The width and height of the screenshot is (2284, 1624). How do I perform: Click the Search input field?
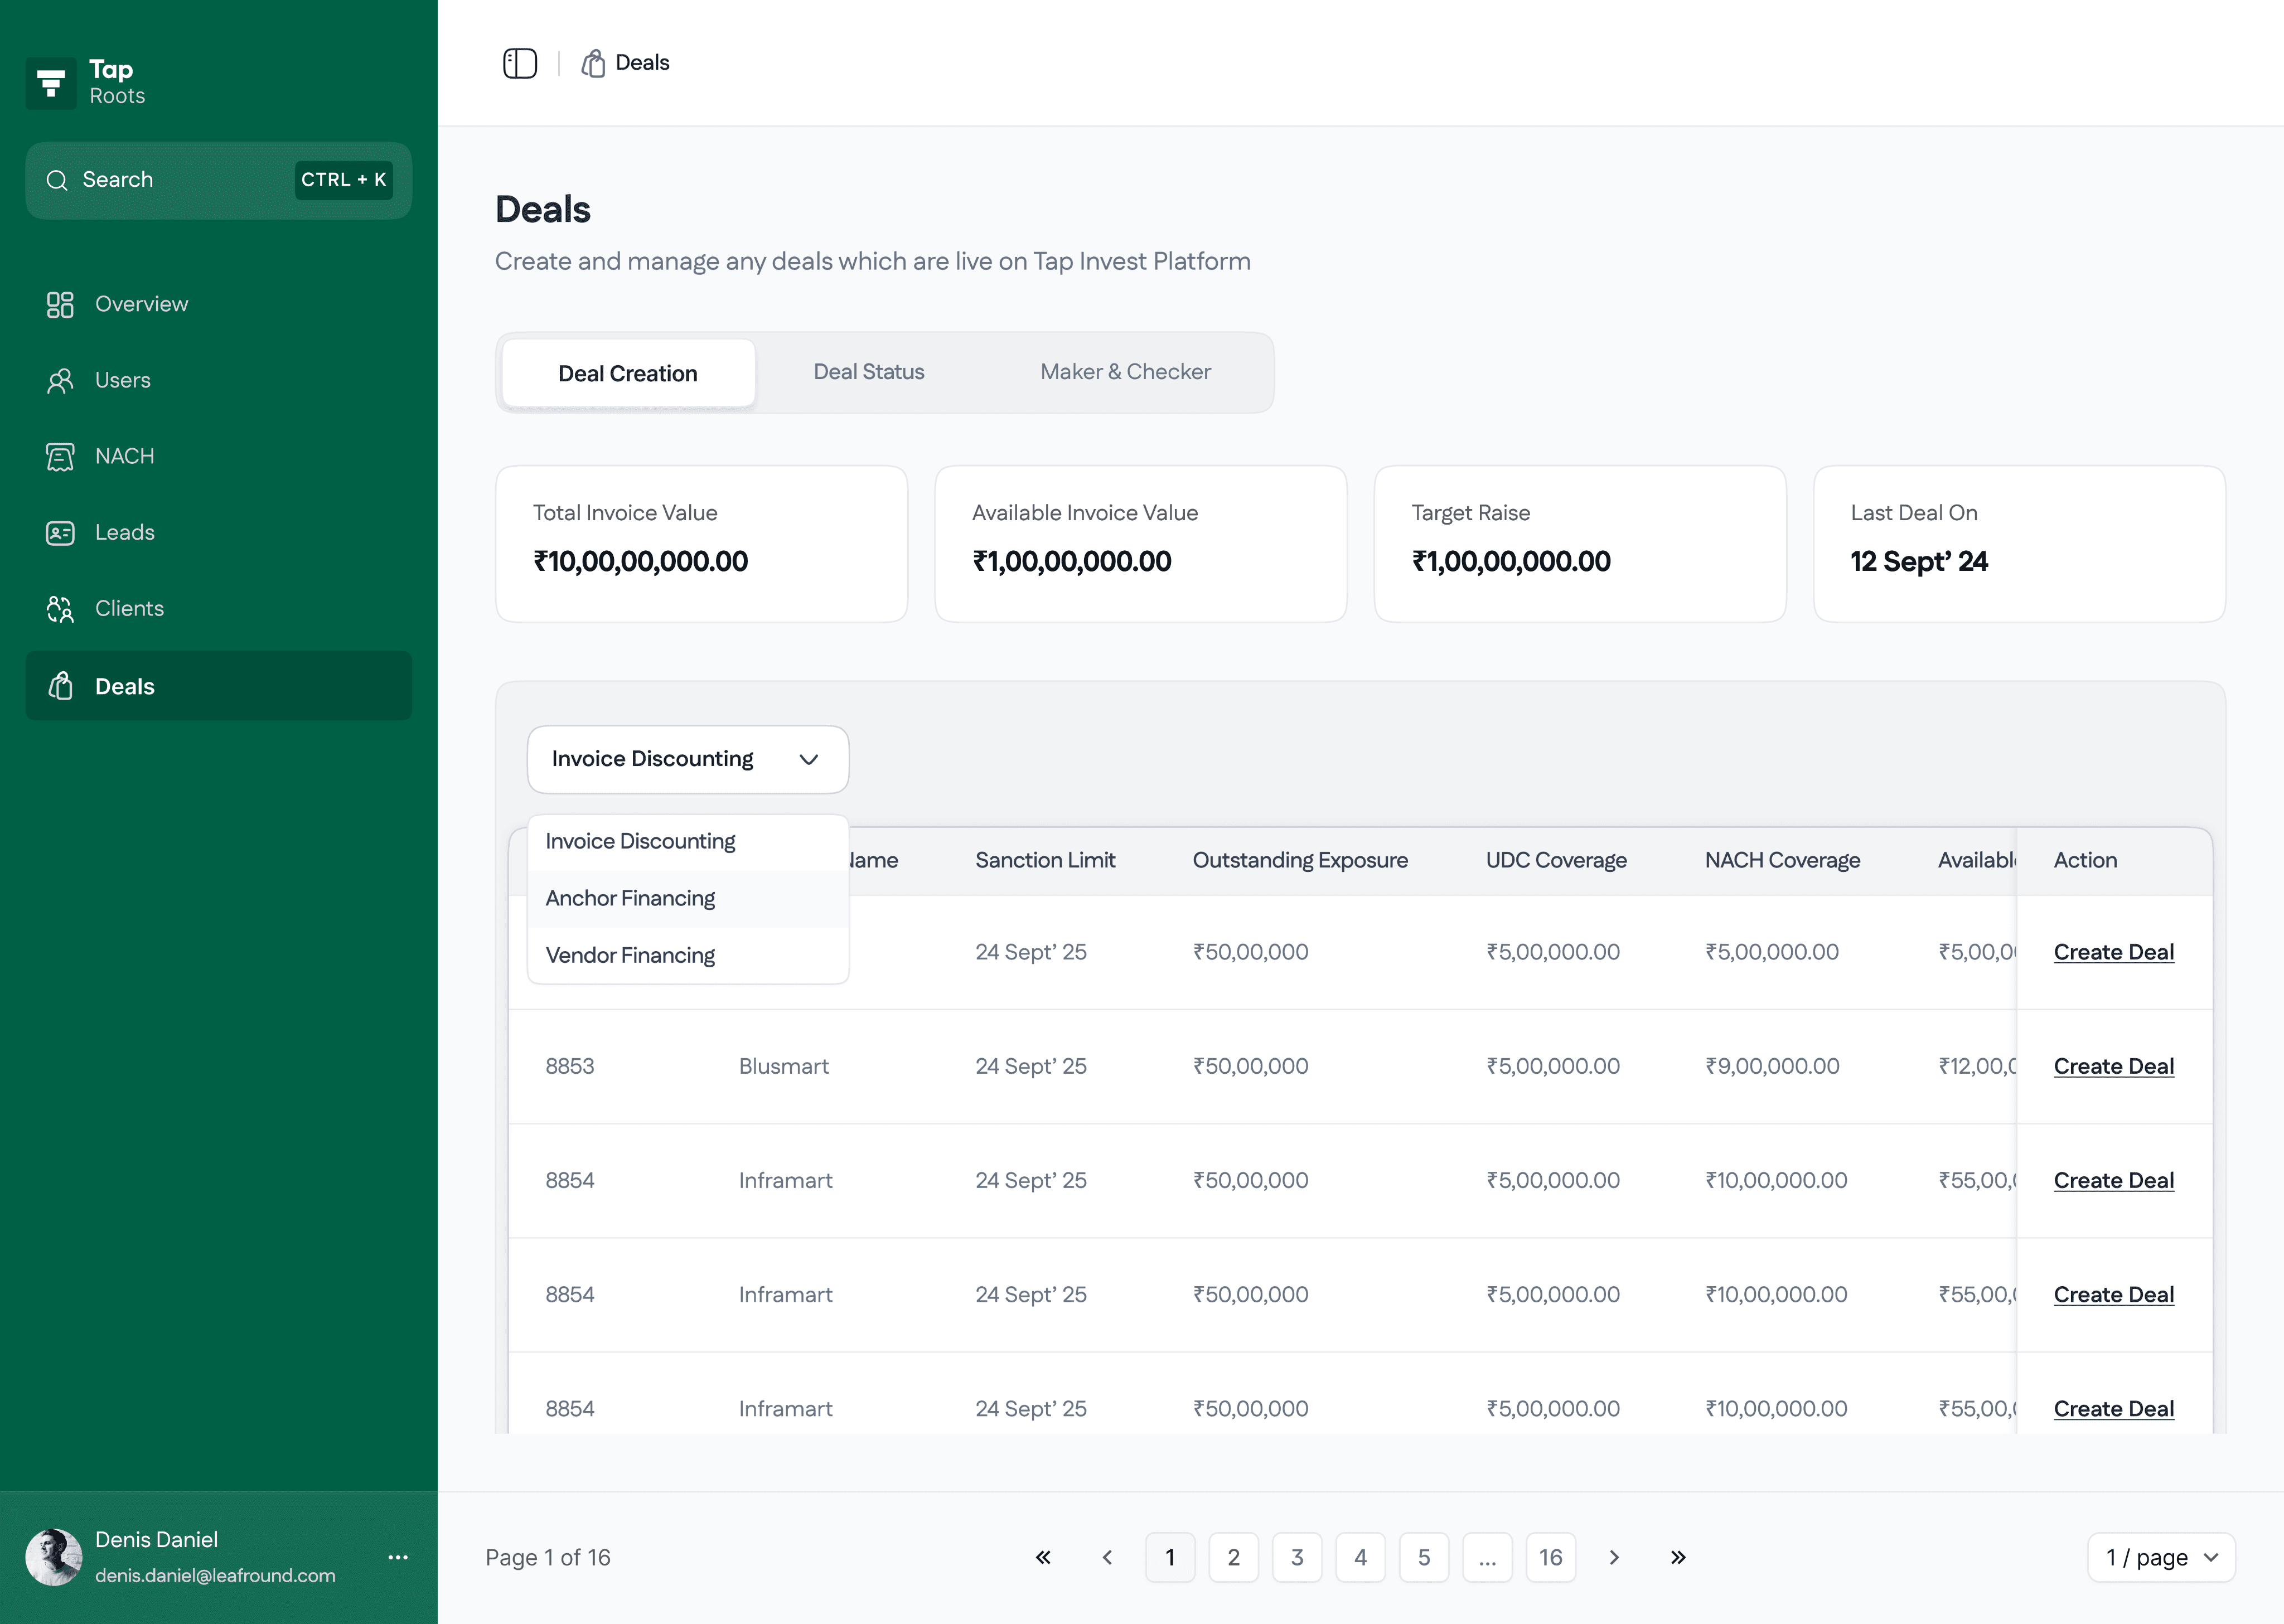point(180,180)
